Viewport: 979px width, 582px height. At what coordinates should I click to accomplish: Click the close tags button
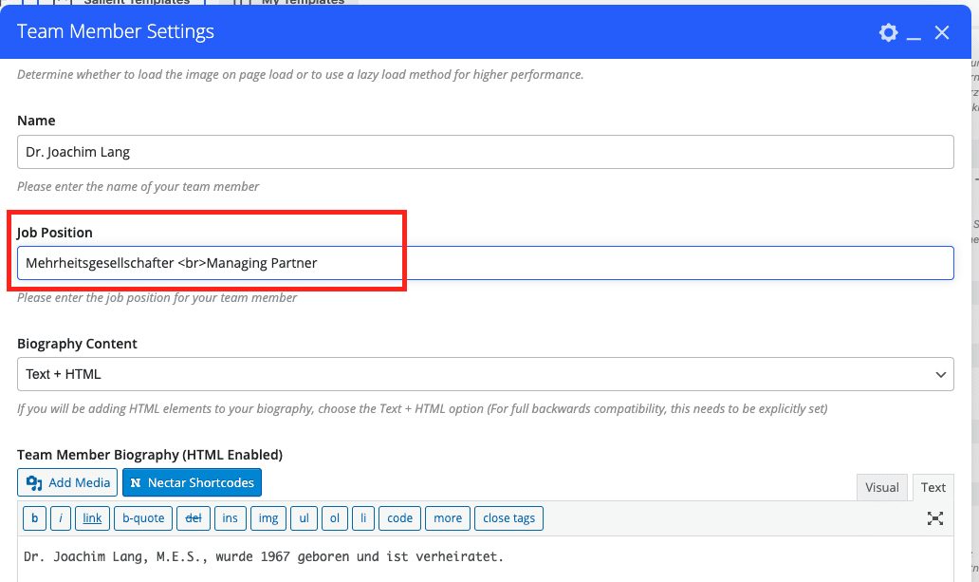point(509,518)
